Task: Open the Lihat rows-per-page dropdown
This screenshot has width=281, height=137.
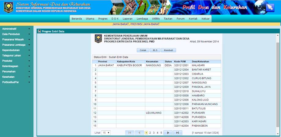Action: point(106,133)
